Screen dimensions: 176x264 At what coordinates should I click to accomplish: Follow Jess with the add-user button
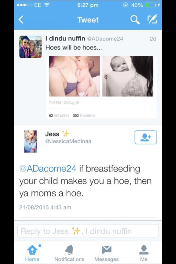click(x=146, y=137)
